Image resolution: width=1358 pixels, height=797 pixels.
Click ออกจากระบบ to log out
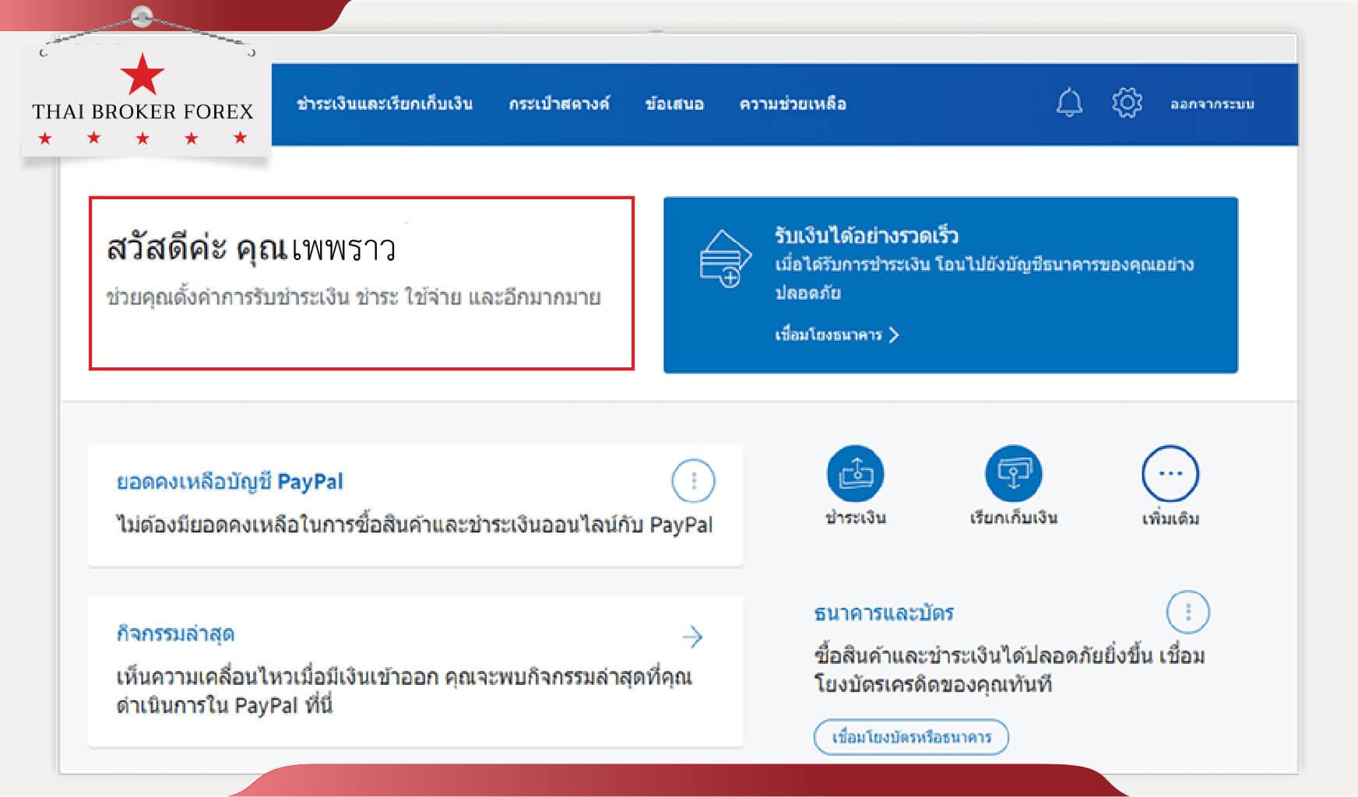pos(1212,104)
